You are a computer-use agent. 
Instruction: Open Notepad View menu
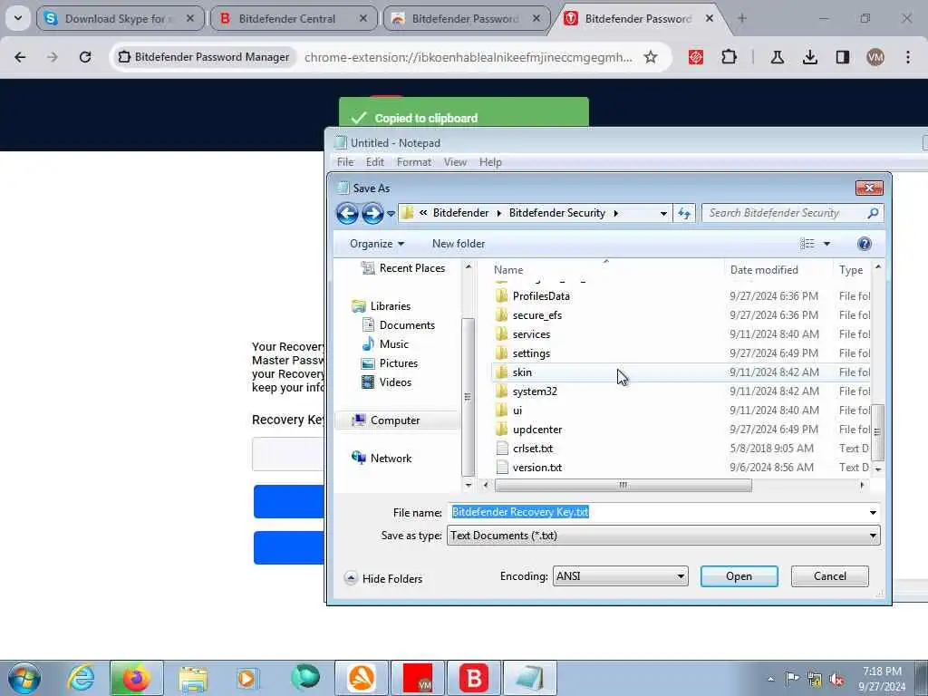pyautogui.click(x=455, y=161)
